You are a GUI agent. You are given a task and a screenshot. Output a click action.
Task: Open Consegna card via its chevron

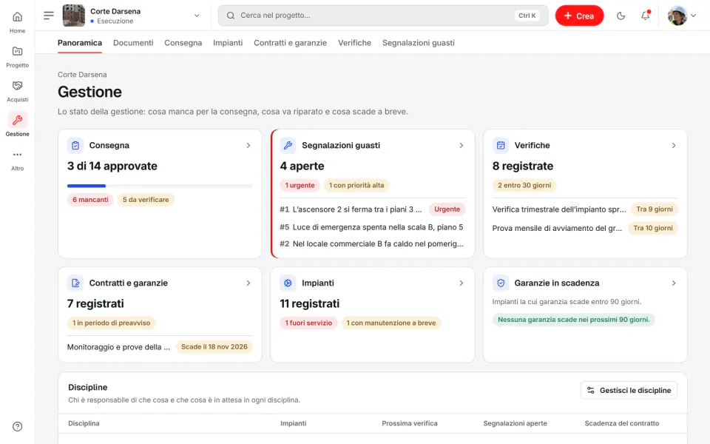coord(248,146)
